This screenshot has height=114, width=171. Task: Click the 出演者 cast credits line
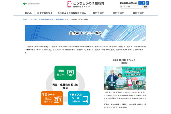click(125, 106)
